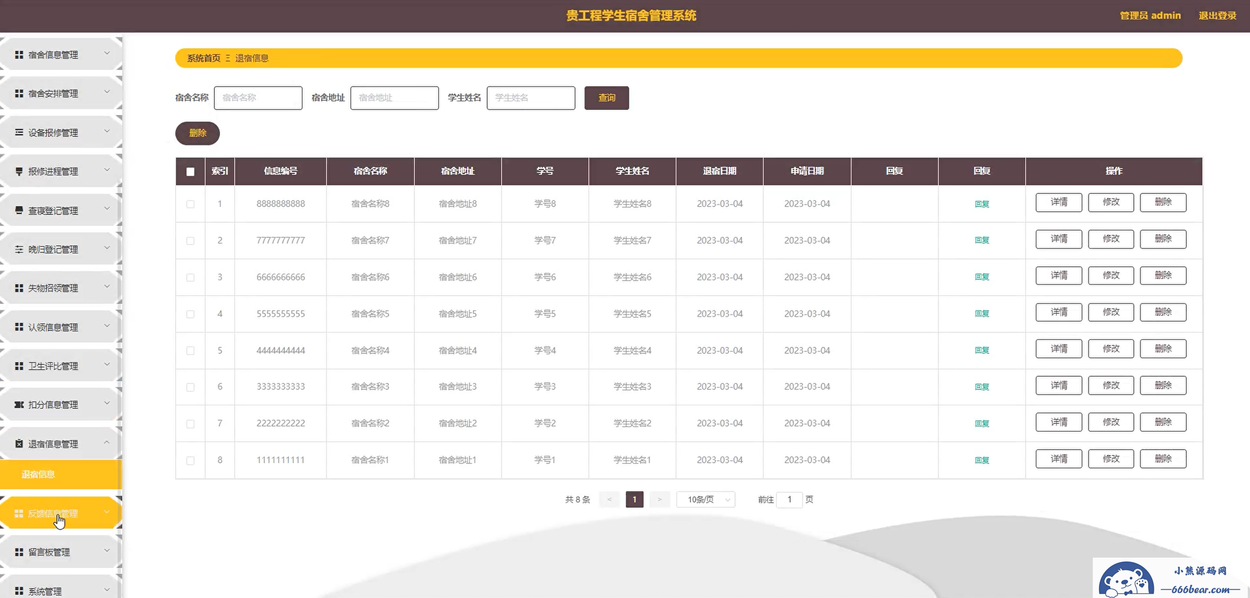Open the 10条/页 page size dropdown

point(706,500)
